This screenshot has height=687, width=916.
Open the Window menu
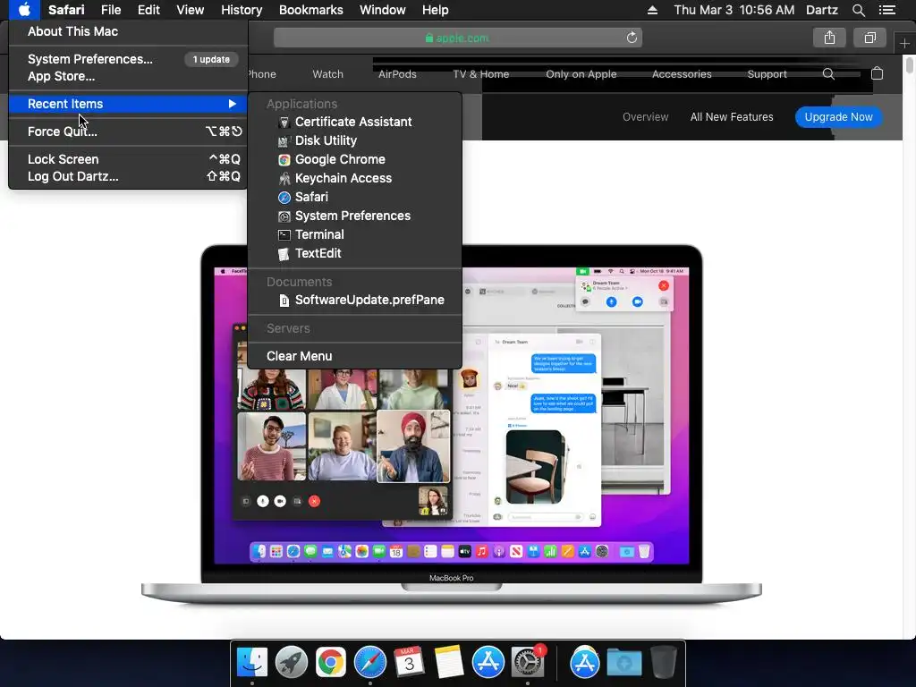pyautogui.click(x=382, y=10)
